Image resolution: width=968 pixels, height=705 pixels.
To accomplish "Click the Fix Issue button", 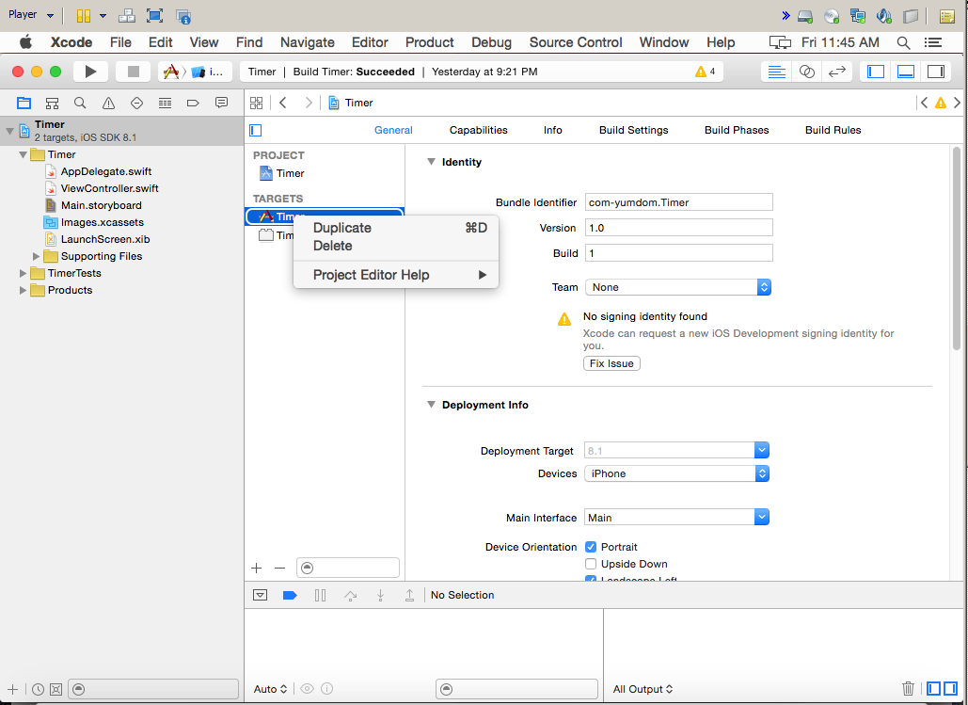I will (x=611, y=363).
